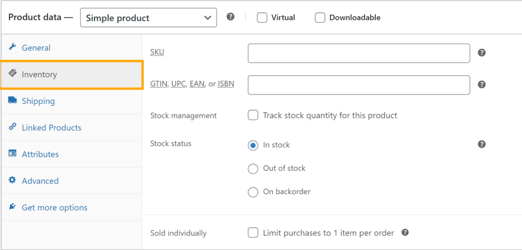Open the Simple product type dropdown
Image resolution: width=522 pixels, height=250 pixels.
click(x=148, y=18)
